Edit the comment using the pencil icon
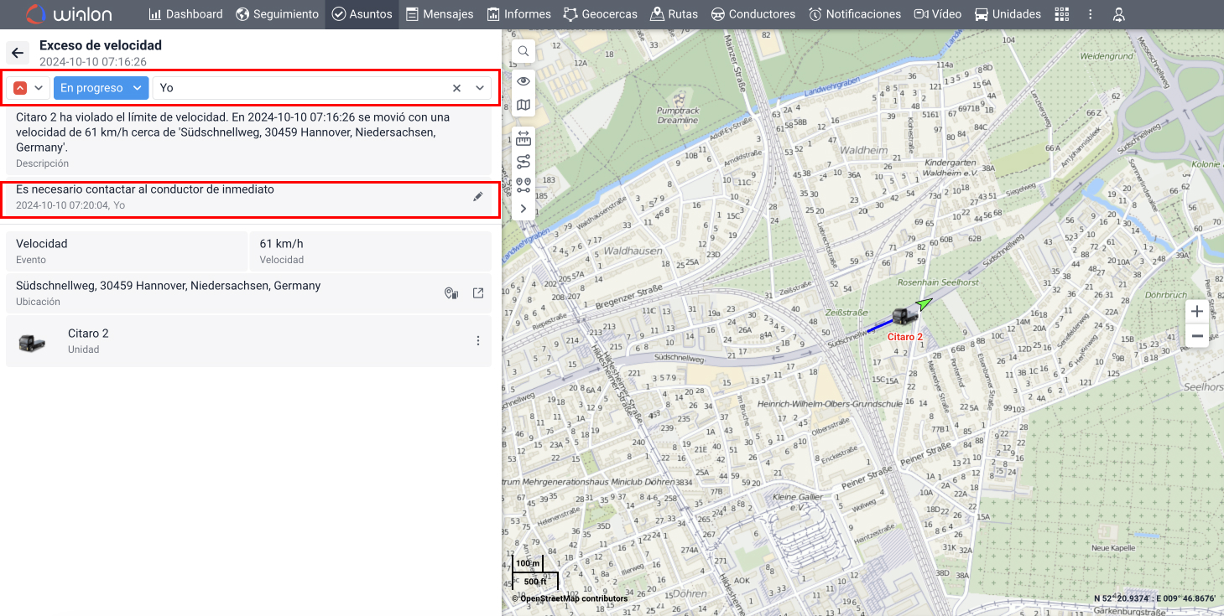Viewport: 1224px width, 616px height. [478, 196]
